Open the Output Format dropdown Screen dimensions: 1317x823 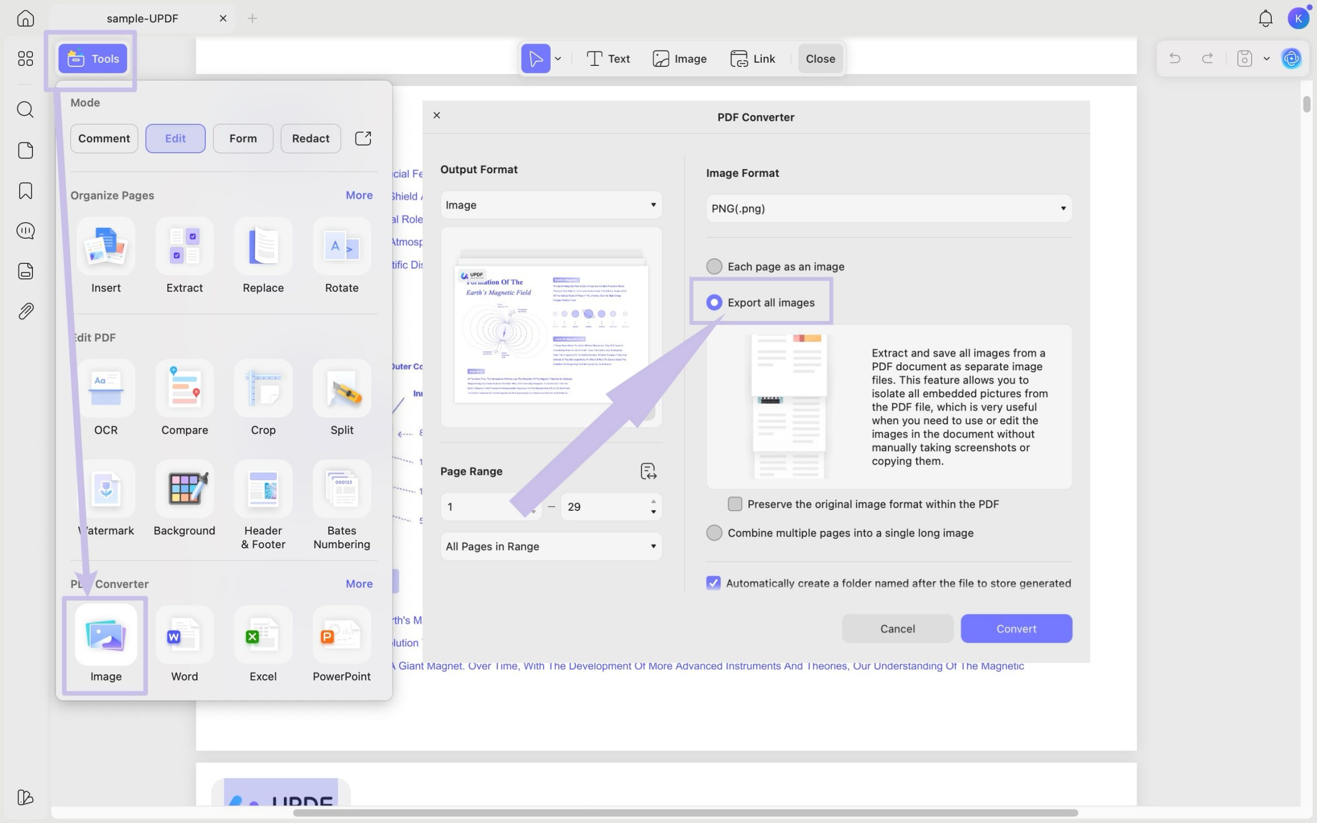(x=551, y=205)
